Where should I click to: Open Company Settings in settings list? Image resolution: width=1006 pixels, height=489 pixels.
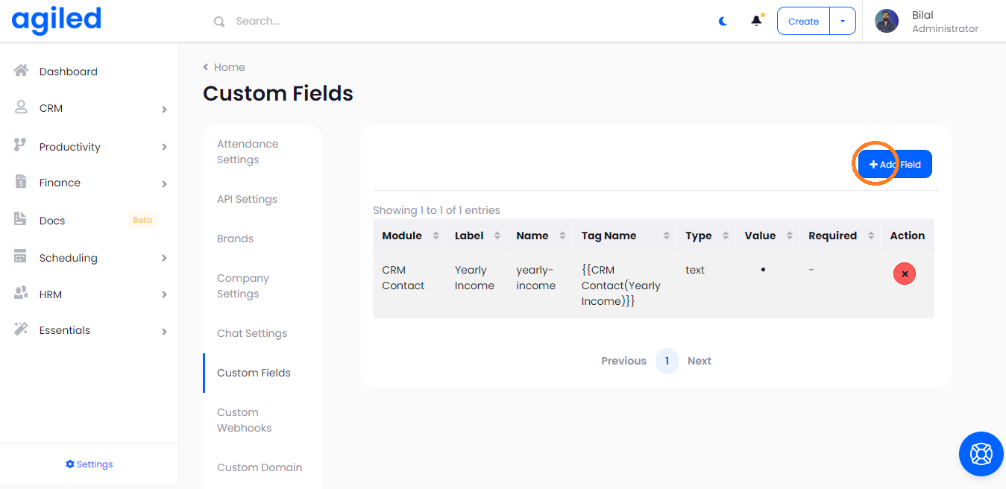(x=243, y=285)
